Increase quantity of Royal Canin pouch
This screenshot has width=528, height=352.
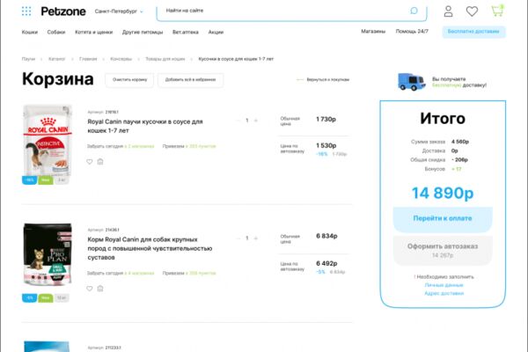256,121
